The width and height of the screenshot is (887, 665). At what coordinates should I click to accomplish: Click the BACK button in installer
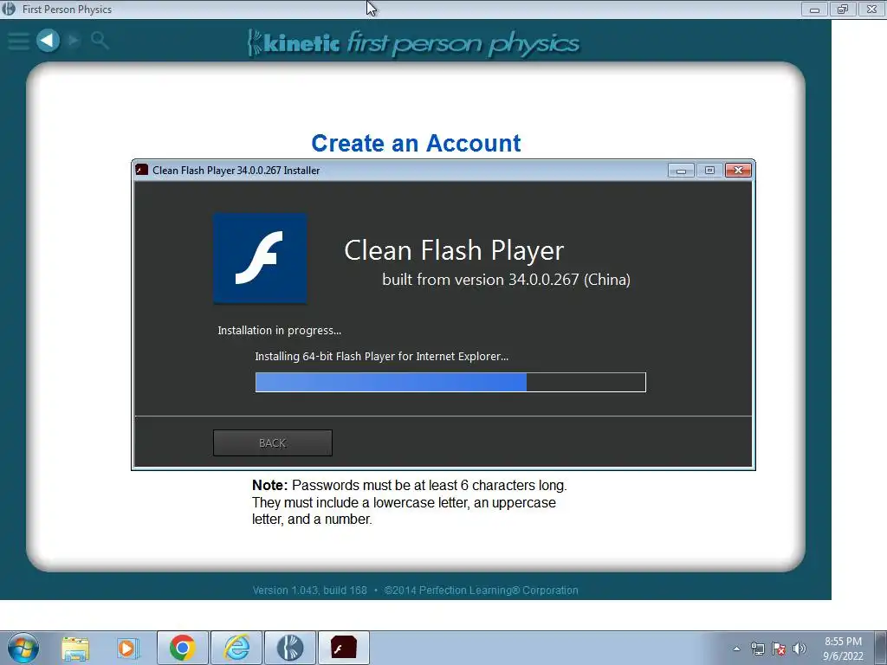pos(273,442)
